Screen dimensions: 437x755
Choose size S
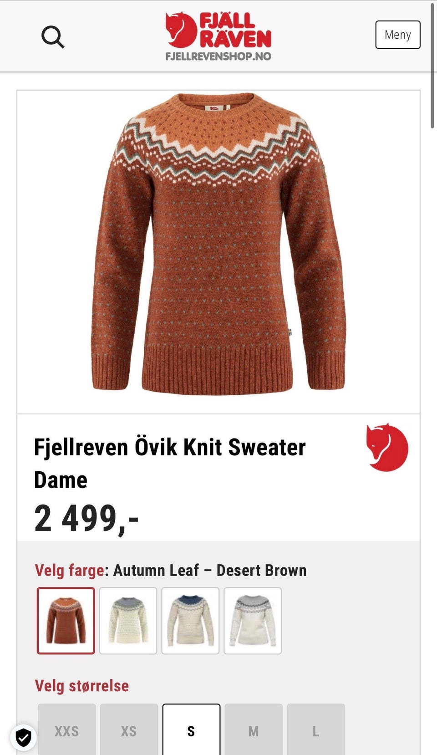(191, 729)
